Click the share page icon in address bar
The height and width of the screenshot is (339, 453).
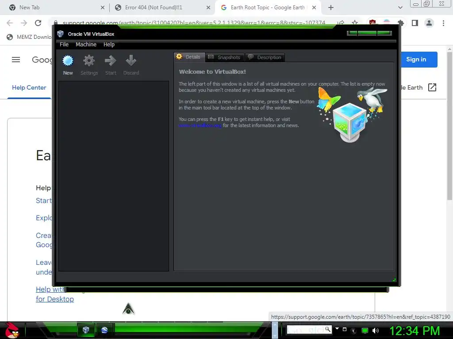341,23
